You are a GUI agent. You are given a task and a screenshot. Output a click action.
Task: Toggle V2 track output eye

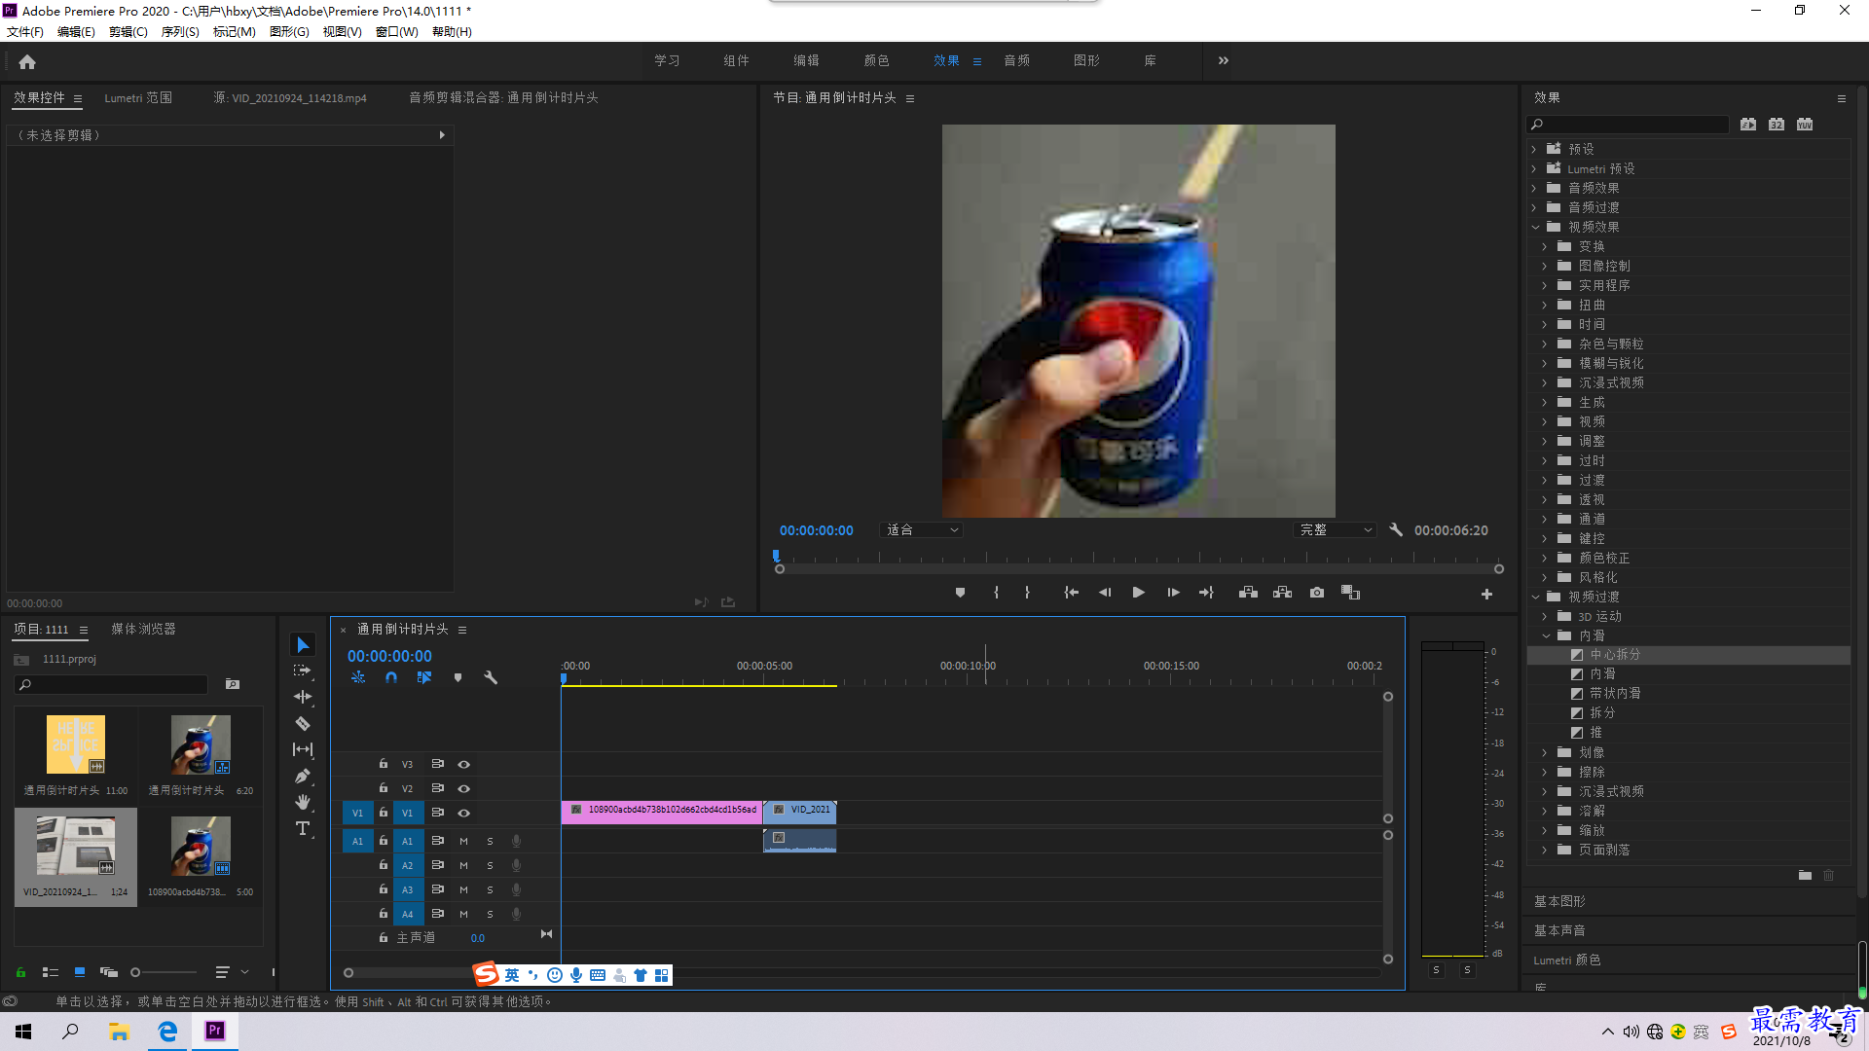click(463, 788)
